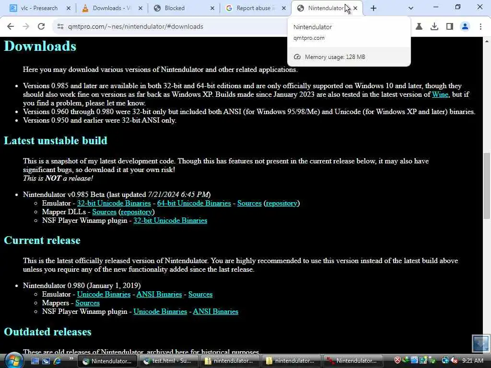Screen dimensions: 491x368
Task: Close the Downloads - V tab
Action: pos(140,8)
